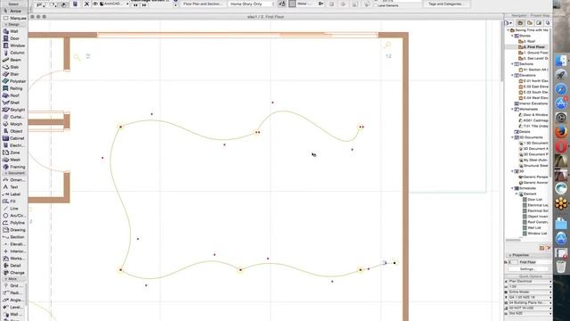Open the 1. Ground Floor story
570x321 pixels.
(x=533, y=53)
